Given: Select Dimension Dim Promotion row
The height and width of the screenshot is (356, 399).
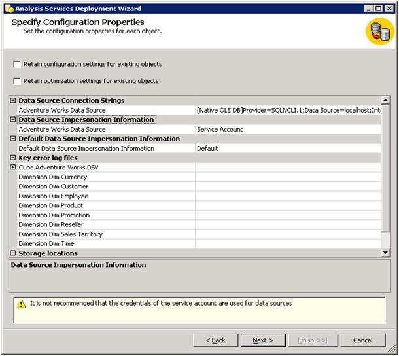Looking at the screenshot, I should (106, 215).
